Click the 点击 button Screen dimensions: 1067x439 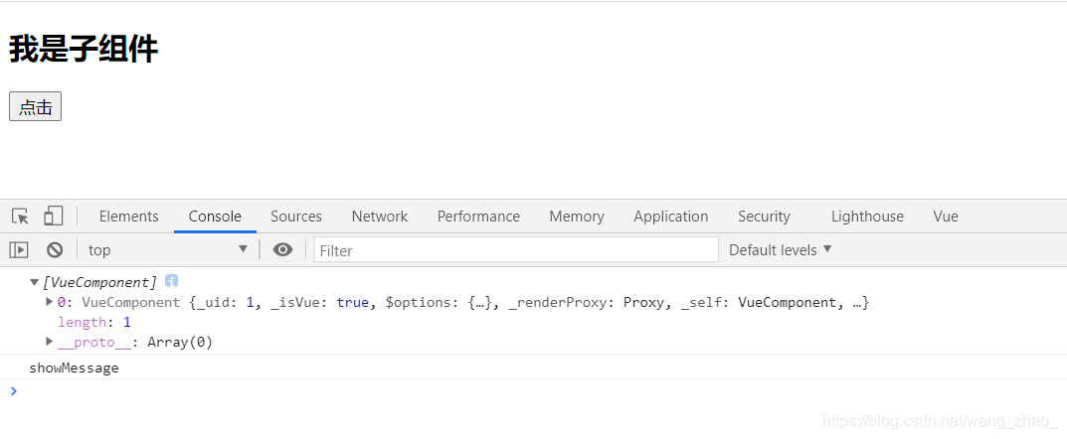pos(36,106)
